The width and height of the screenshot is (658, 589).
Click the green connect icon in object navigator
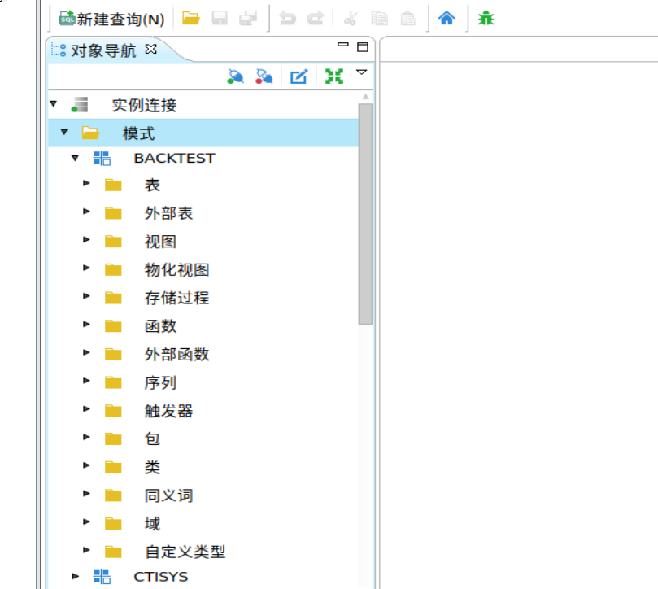235,76
